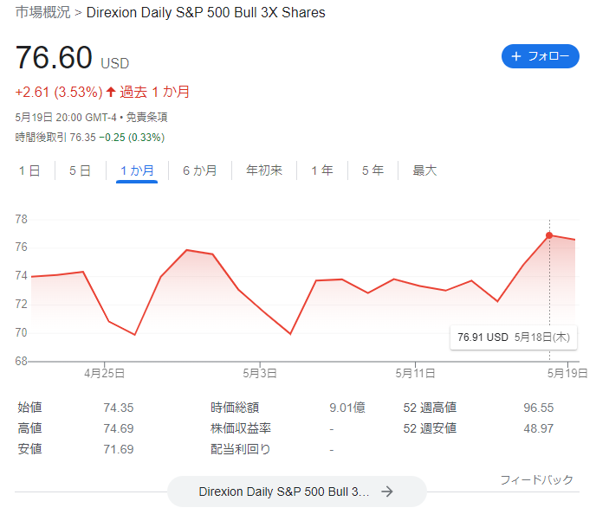596x514 pixels.
Task: Click the 5月11日 axis label
Action: pos(415,373)
